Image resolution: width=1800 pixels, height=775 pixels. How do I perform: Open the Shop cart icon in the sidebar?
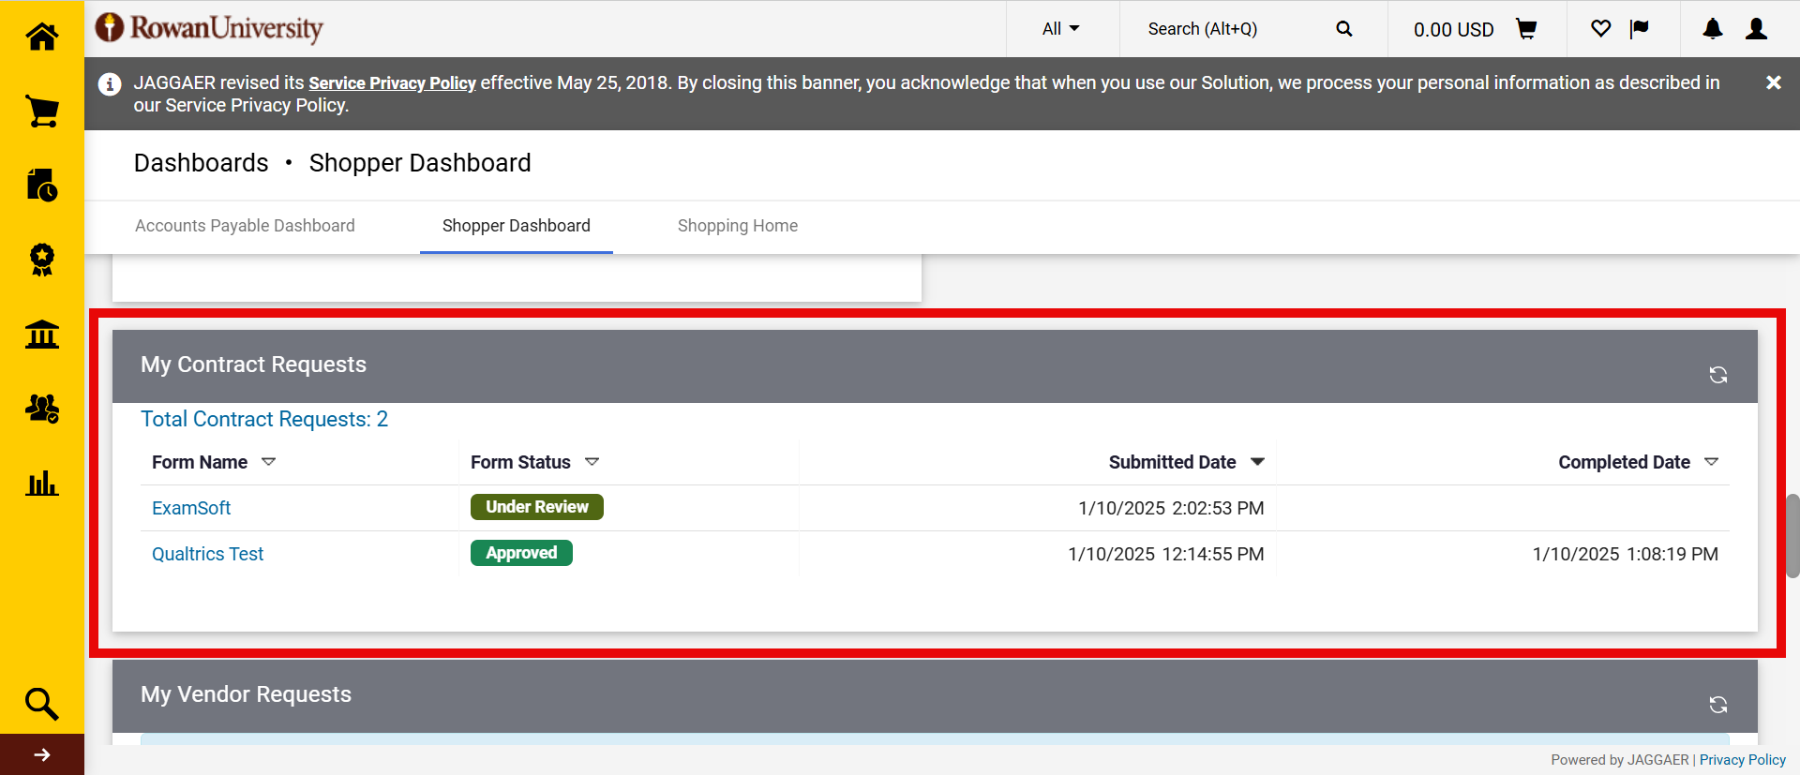[x=41, y=111]
